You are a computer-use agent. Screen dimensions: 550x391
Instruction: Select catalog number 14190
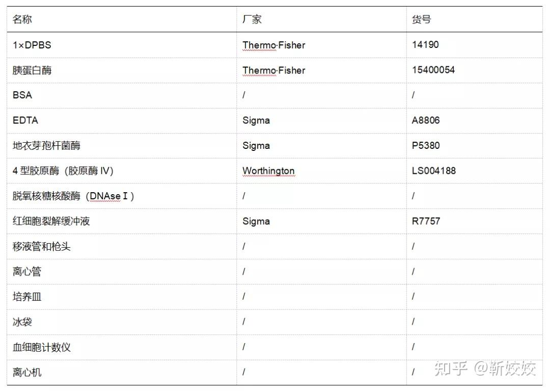(425, 45)
